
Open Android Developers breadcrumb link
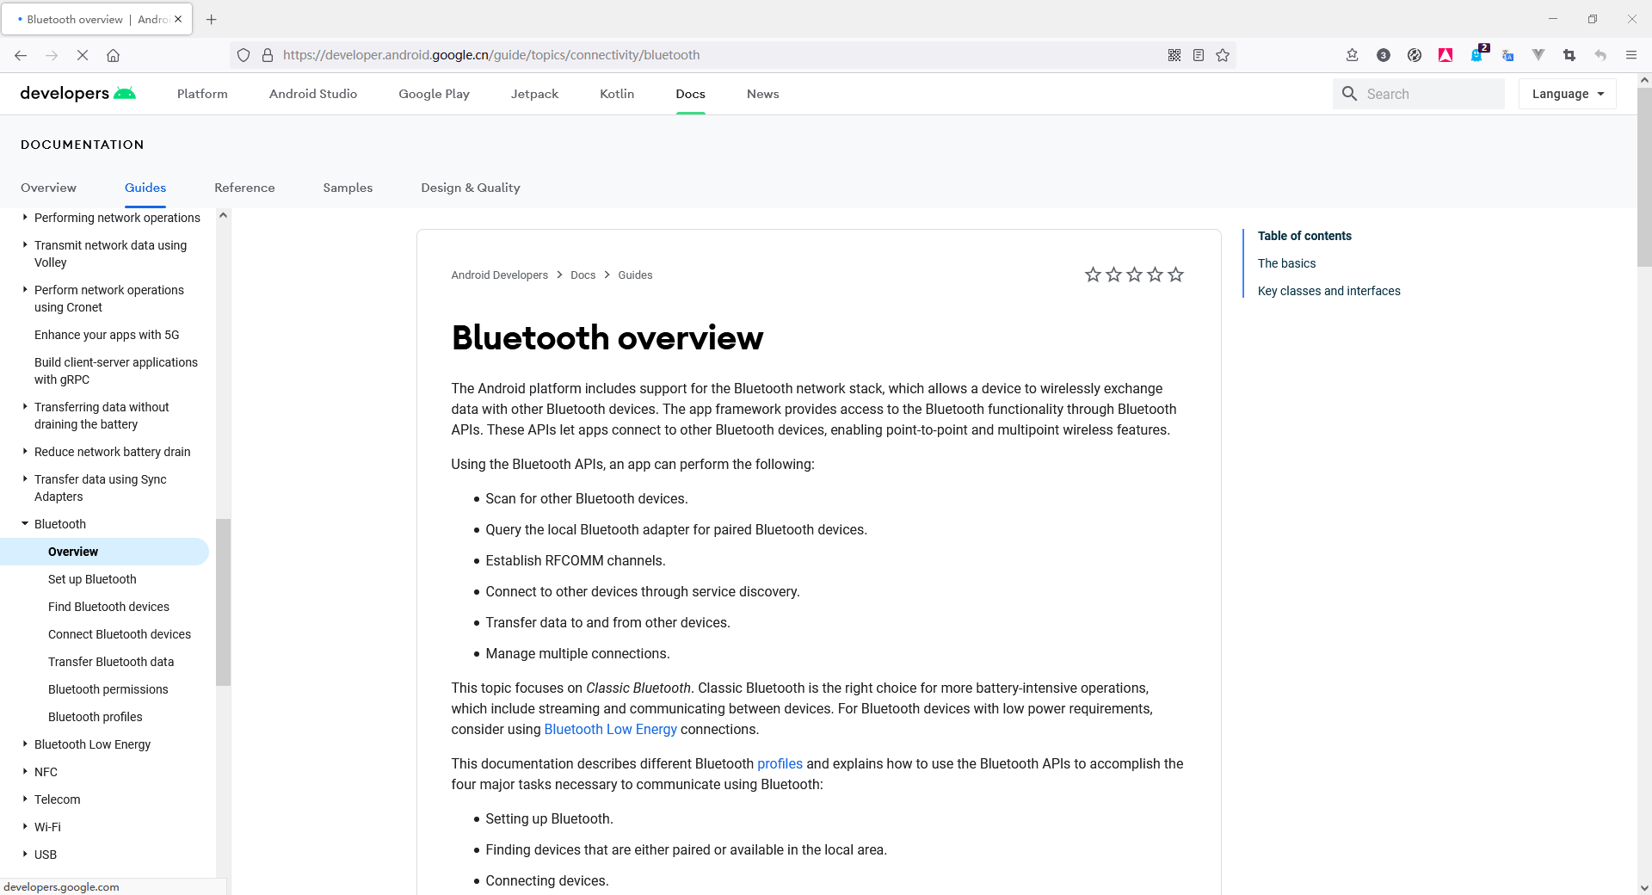pos(499,275)
